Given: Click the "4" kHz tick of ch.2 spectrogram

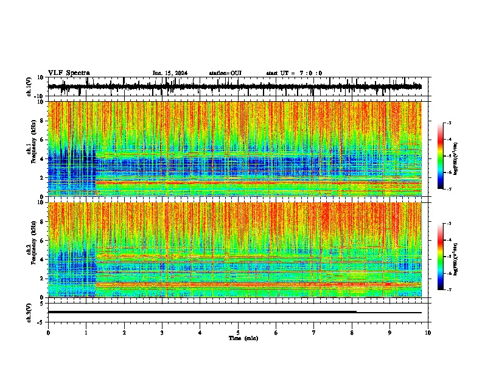Looking at the screenshot, I should pyautogui.click(x=42, y=260).
